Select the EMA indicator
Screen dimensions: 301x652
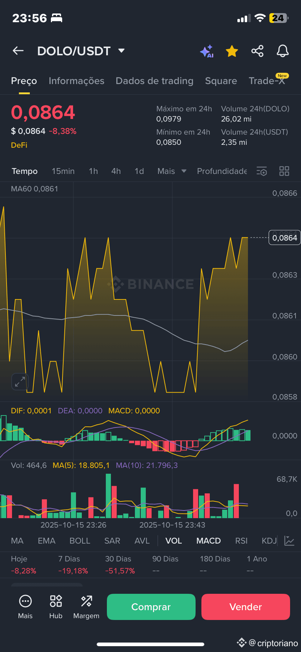47,541
